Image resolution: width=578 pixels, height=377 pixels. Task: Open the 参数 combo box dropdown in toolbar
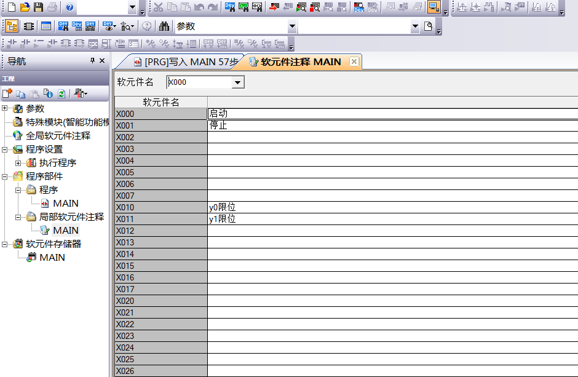click(x=292, y=27)
